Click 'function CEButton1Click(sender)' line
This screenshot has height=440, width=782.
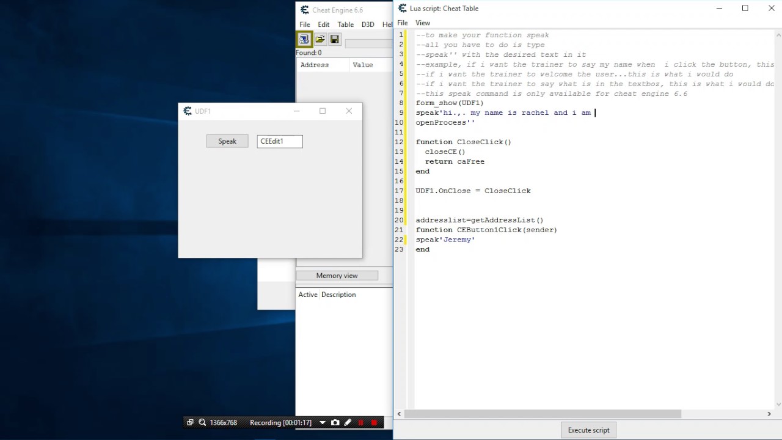[486, 230]
